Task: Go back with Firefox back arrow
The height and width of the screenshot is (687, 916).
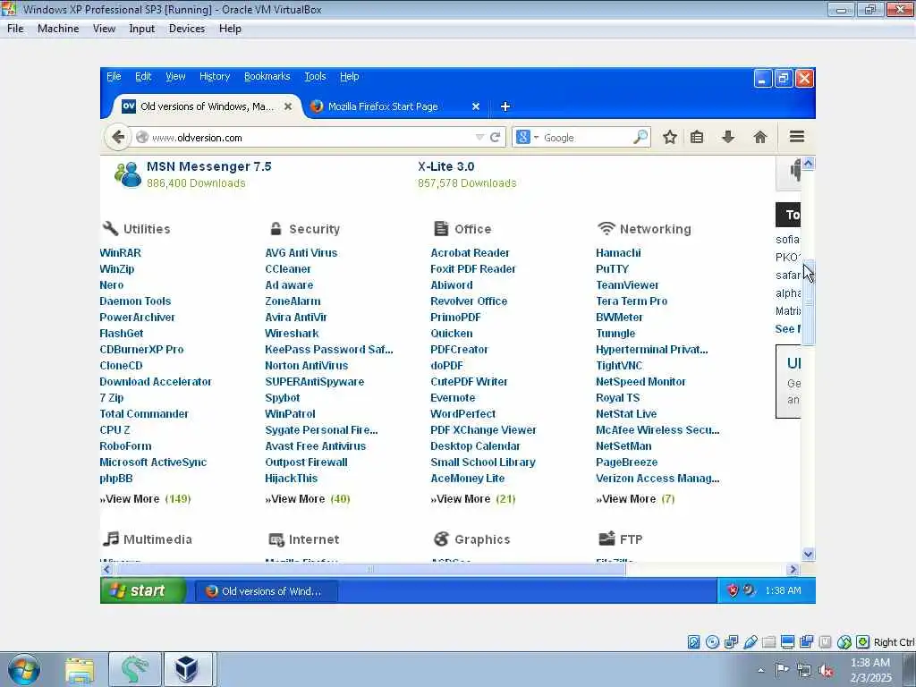Action: coord(117,137)
